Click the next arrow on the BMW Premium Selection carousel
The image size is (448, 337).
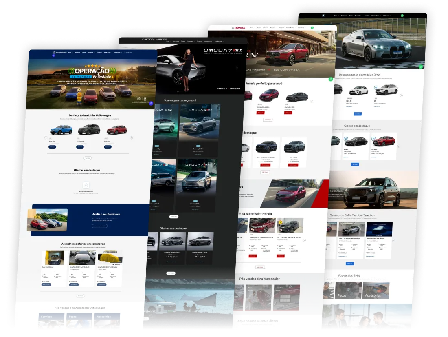click(393, 240)
